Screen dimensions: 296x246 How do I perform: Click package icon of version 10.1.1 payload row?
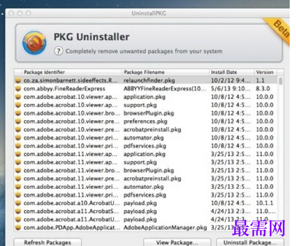18,203
